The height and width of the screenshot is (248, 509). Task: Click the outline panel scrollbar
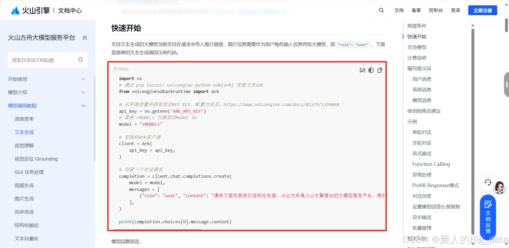[x=473, y=132]
